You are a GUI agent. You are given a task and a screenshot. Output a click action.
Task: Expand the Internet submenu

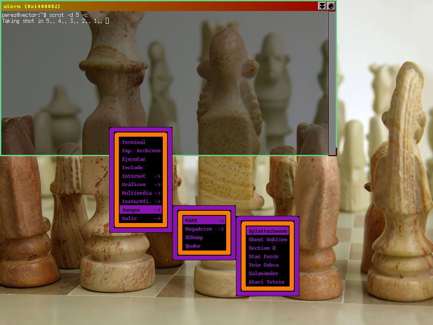(x=141, y=176)
